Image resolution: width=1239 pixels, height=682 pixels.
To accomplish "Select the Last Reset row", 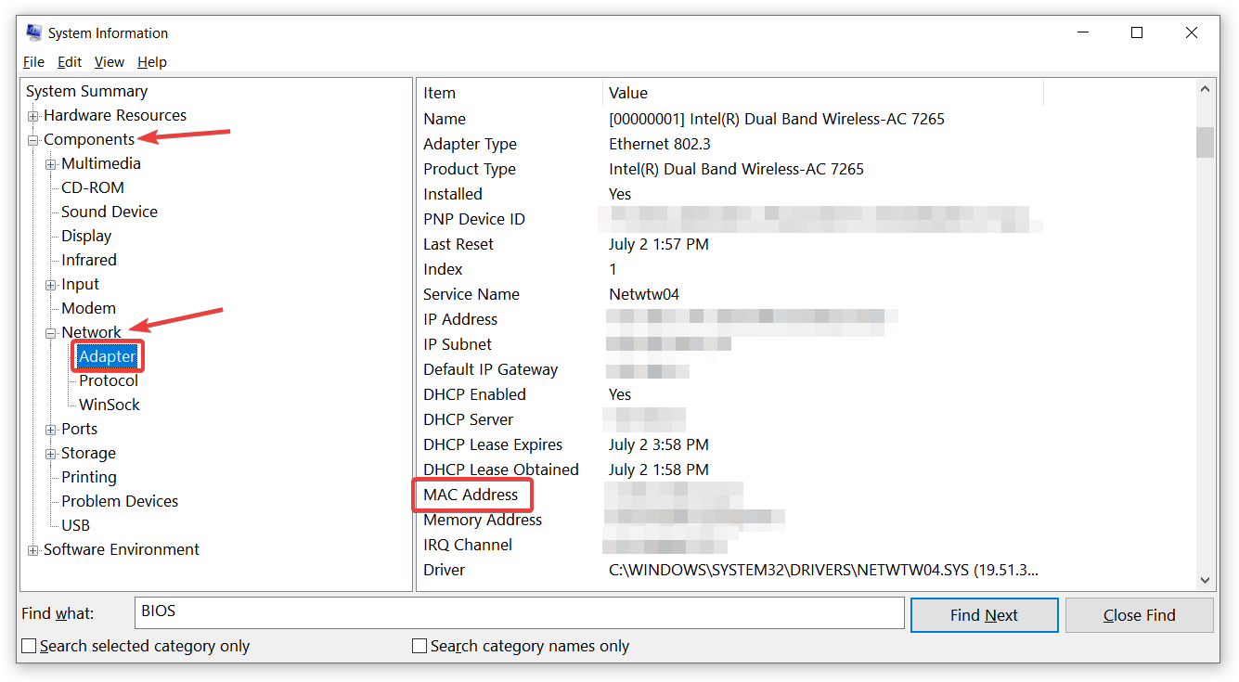I will click(806, 244).
